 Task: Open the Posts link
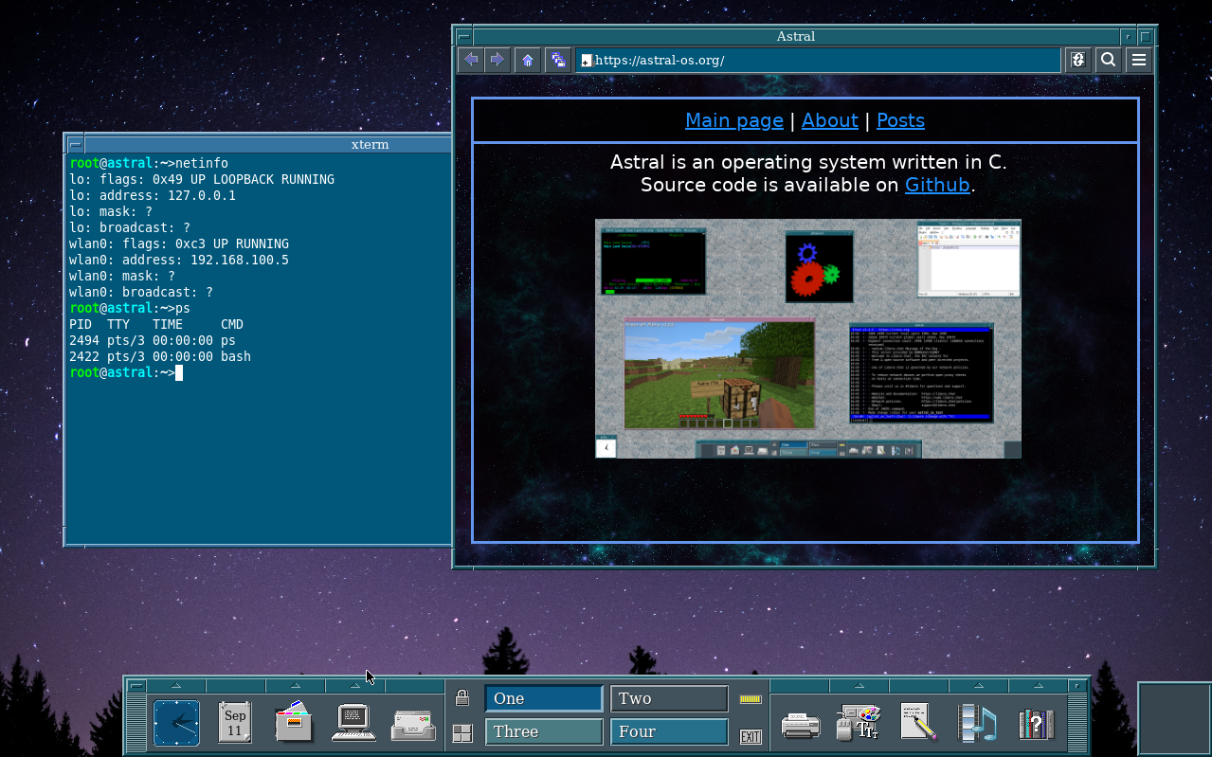[x=900, y=120]
